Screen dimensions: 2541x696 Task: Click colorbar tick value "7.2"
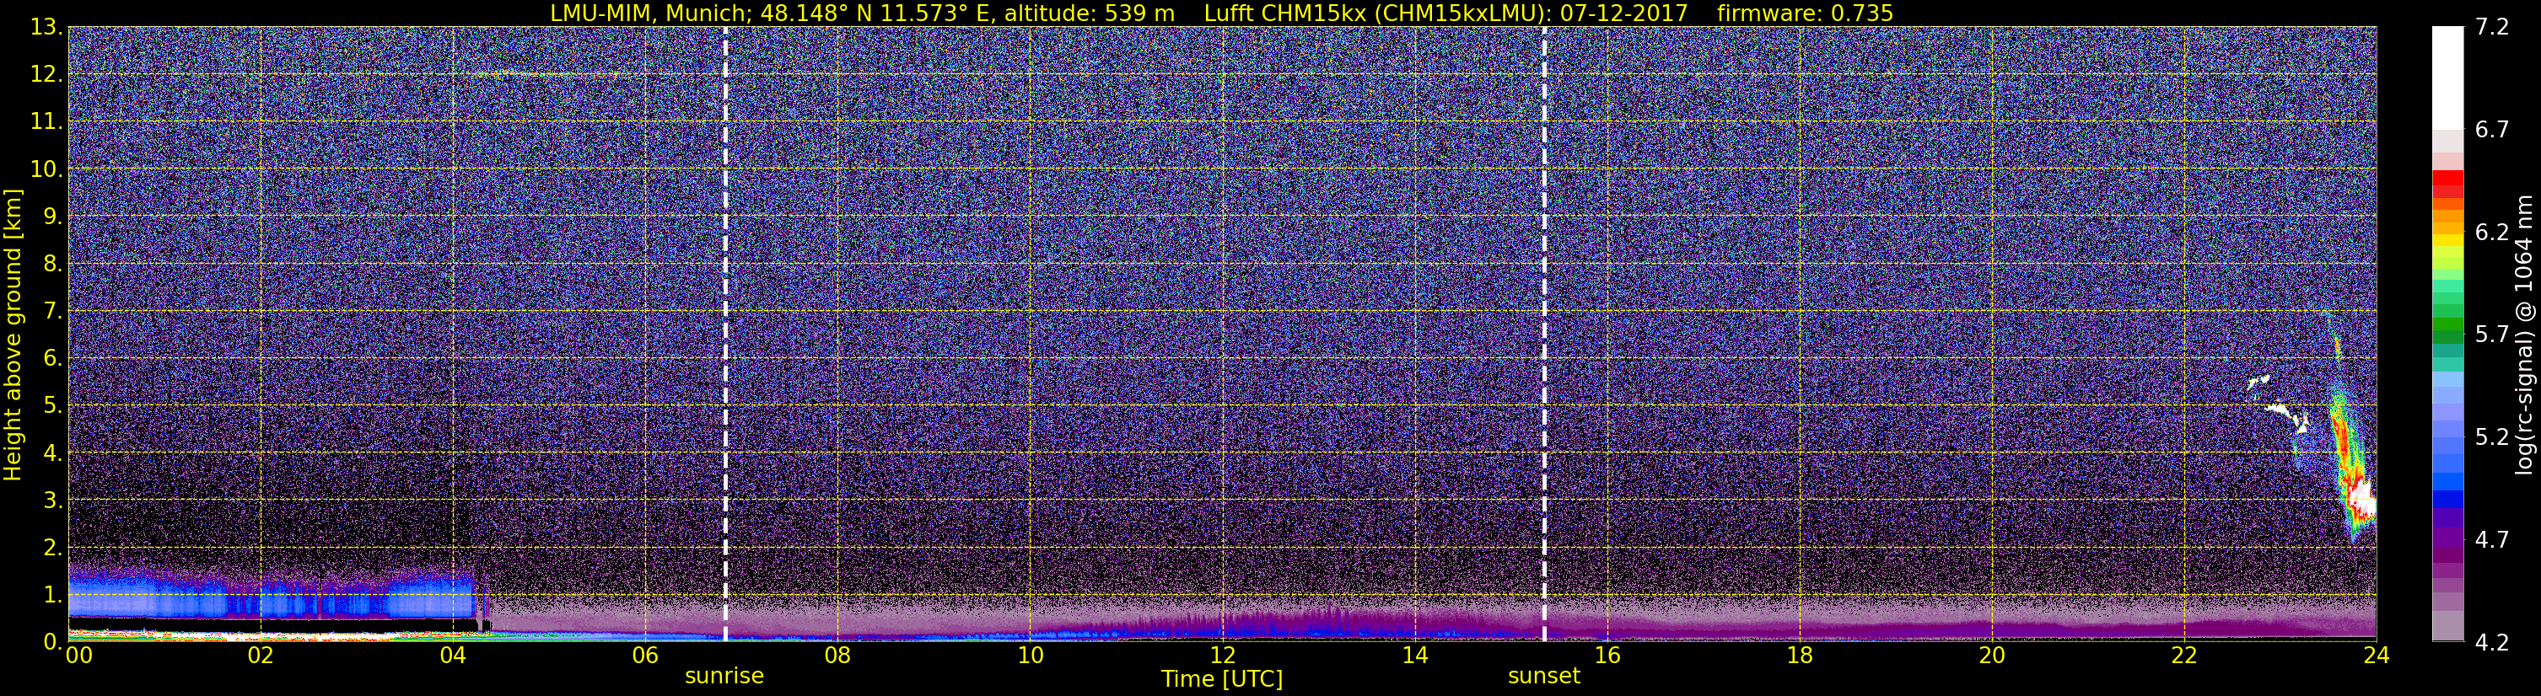[x=2492, y=28]
